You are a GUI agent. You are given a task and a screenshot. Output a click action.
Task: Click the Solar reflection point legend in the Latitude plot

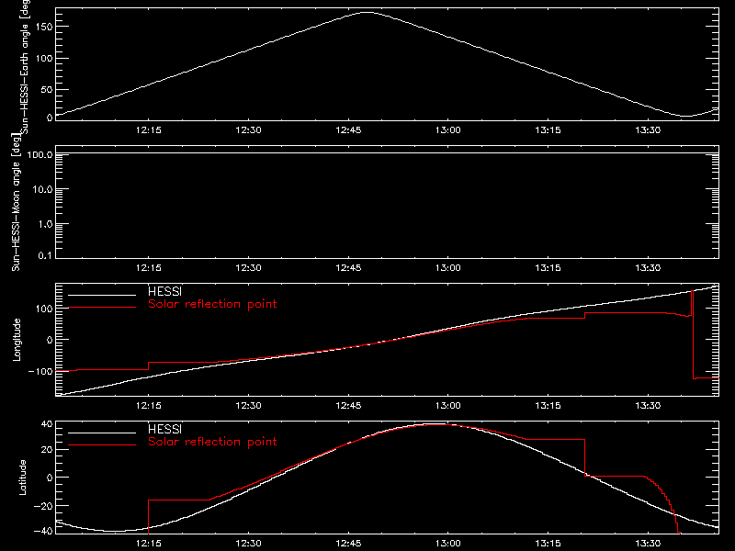212,442
